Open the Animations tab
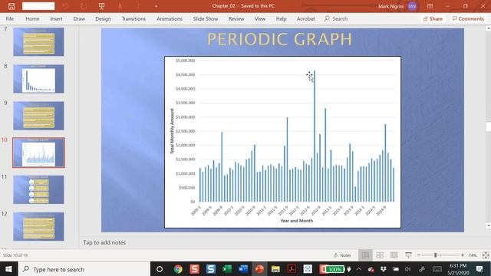The image size is (491, 276). pos(170,18)
